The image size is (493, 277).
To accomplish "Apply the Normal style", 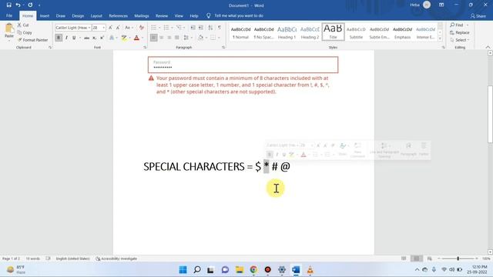I will pyautogui.click(x=240, y=32).
